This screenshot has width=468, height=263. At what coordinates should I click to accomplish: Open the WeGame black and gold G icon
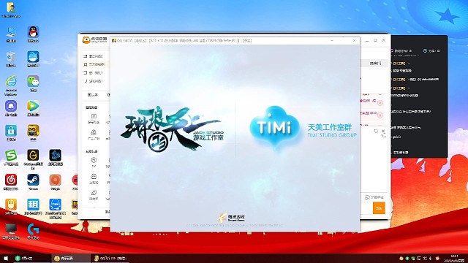(33, 156)
